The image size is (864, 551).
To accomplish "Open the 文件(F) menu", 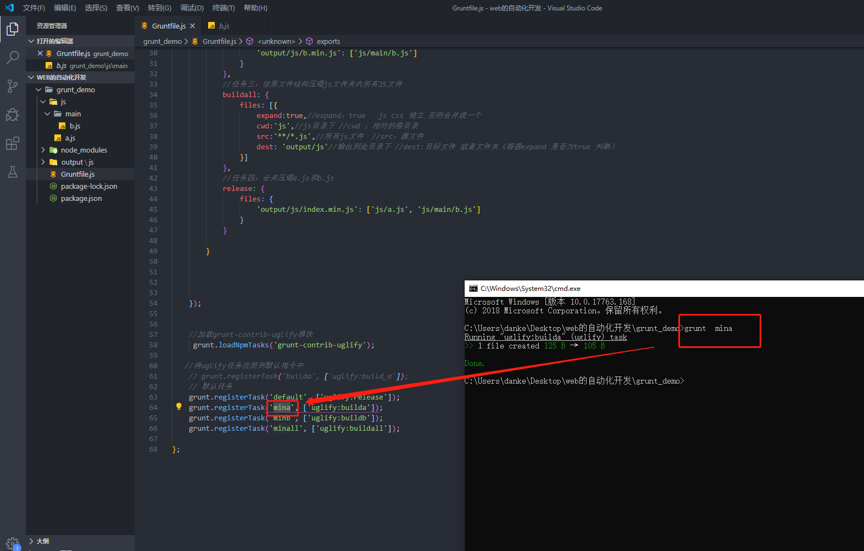I will coord(34,8).
